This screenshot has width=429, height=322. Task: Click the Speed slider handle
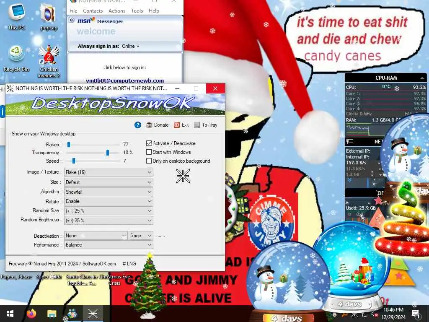pyautogui.click(x=74, y=161)
